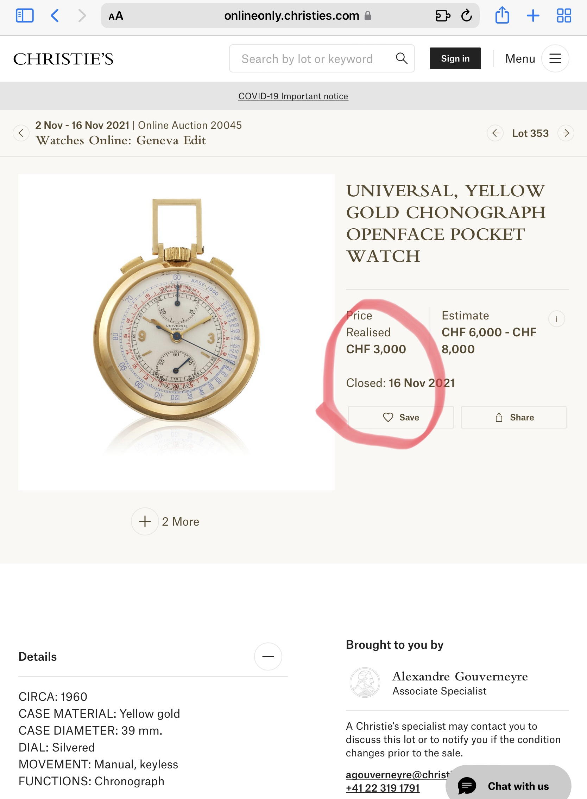Go back with Safari's back arrow
This screenshot has height=799, width=587.
point(55,15)
